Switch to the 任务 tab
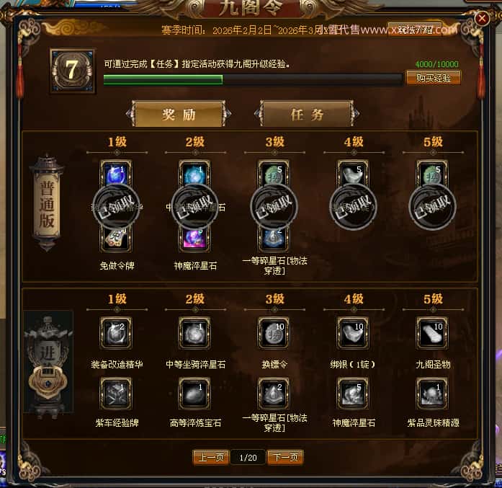The height and width of the screenshot is (488, 502). (x=307, y=114)
